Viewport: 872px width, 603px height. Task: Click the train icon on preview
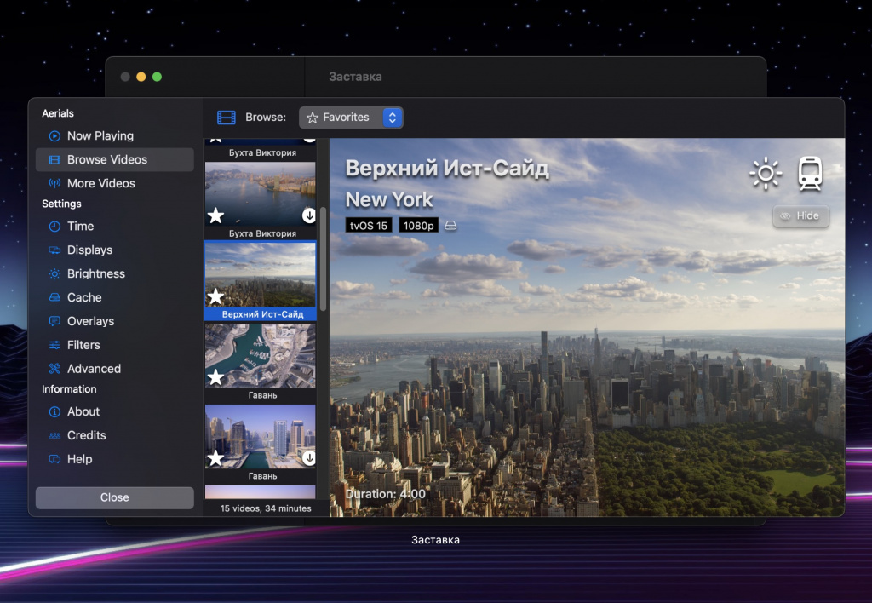[x=811, y=174]
